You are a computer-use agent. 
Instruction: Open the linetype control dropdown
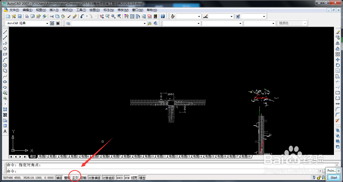click(x=240, y=23)
